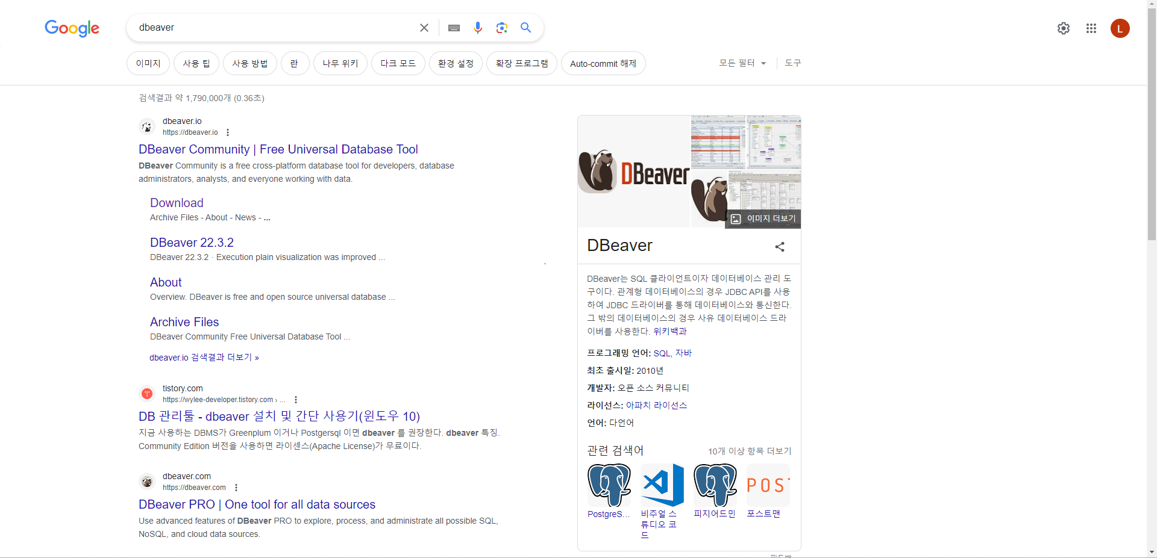The height and width of the screenshot is (558, 1157).
Task: Open the Archive Files sitelink
Action: coord(184,322)
